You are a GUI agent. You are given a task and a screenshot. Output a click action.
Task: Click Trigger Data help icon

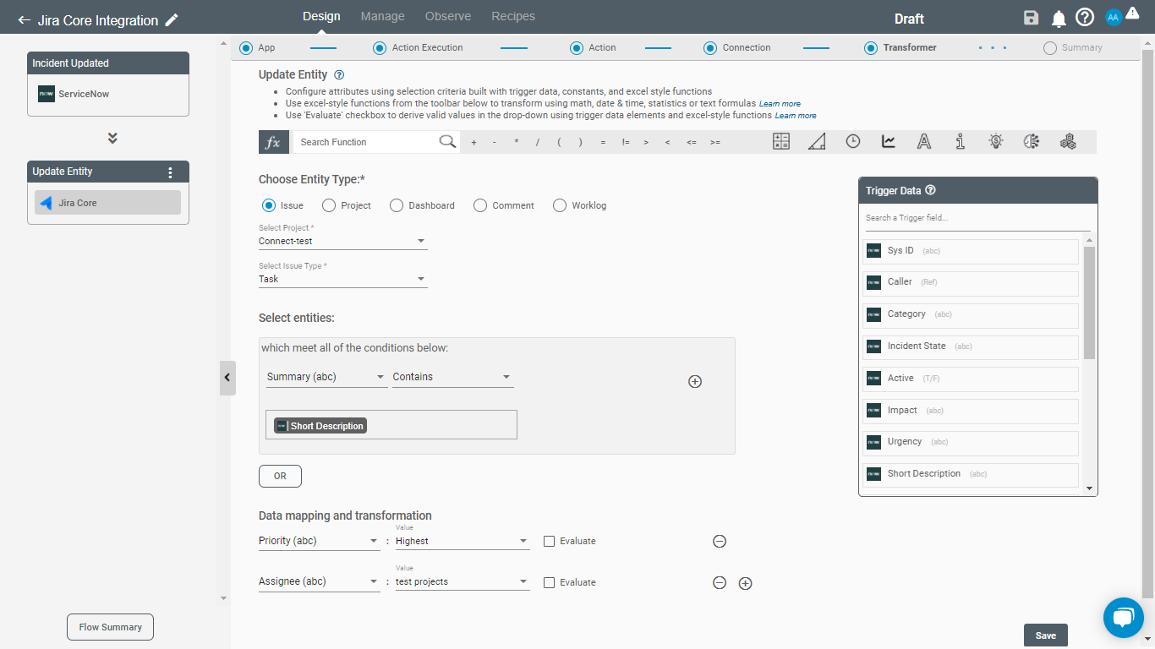coord(931,190)
